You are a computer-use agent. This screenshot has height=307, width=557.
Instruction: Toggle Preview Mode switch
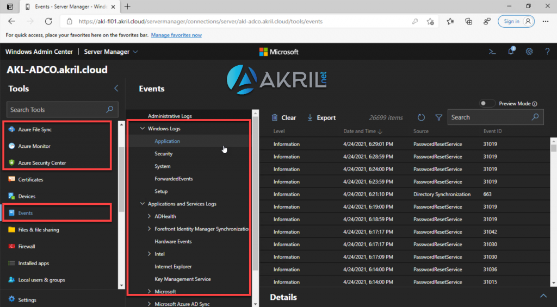(x=486, y=103)
